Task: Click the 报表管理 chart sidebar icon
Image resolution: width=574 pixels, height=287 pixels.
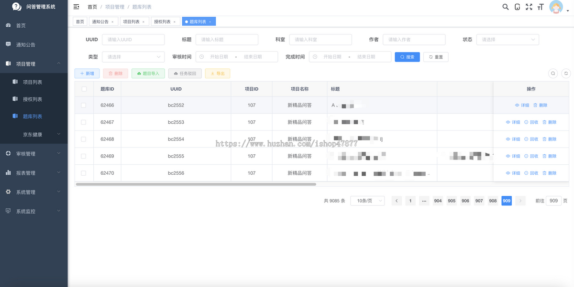Action: 8,172
